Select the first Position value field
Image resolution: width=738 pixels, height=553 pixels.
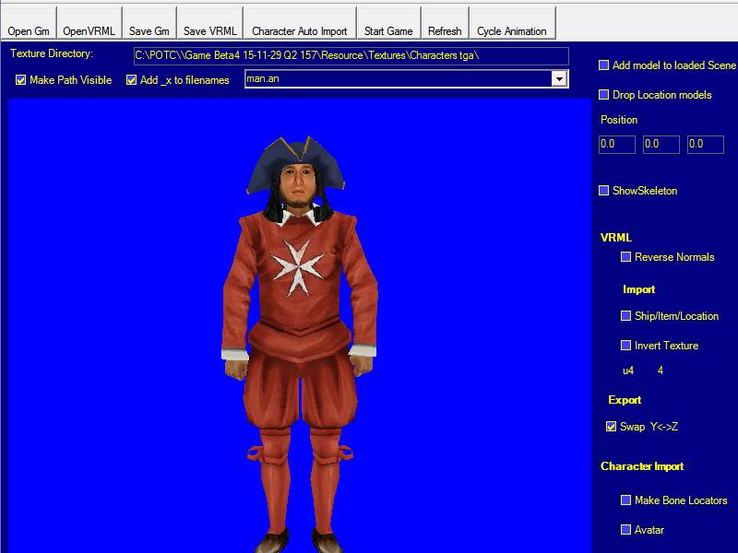pyautogui.click(x=616, y=145)
